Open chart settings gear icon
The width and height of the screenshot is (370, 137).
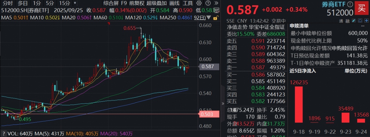[199, 3]
